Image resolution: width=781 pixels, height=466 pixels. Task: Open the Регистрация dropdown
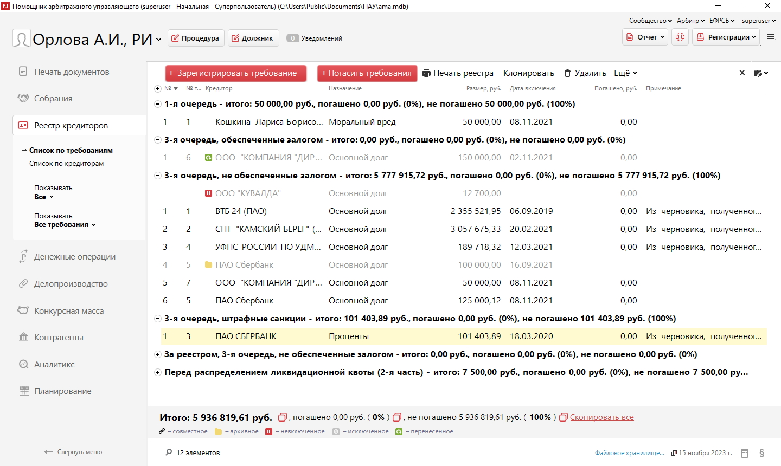click(726, 37)
